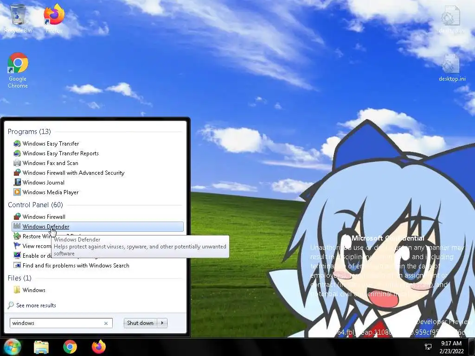Viewport: 475px width, 356px height.
Task: Expand the Shut down options arrow
Action: point(162,323)
